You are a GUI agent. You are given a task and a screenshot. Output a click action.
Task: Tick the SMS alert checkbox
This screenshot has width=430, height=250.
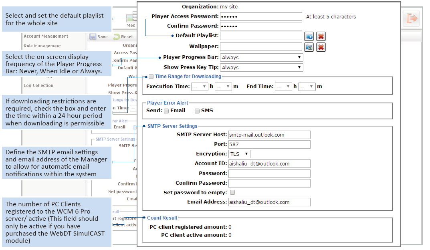(197, 111)
